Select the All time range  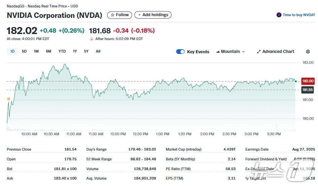coord(98,51)
